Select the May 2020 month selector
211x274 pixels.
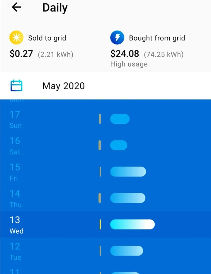[x=64, y=86]
